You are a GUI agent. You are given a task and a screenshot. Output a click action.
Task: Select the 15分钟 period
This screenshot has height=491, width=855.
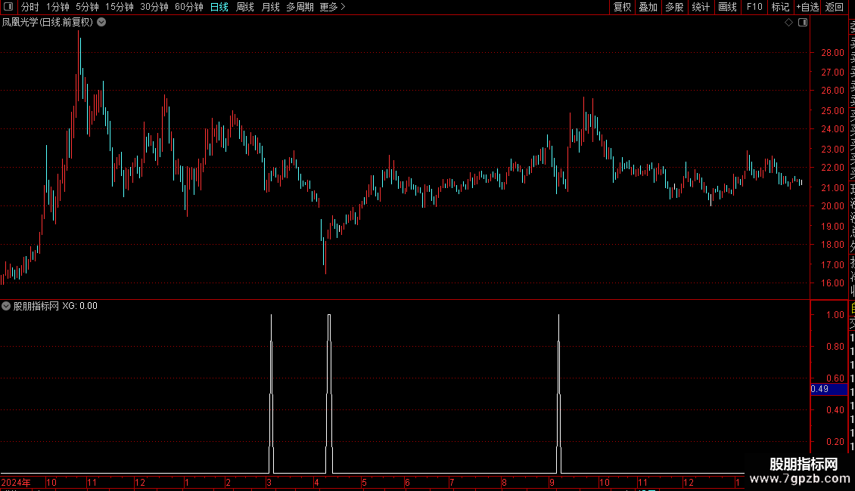(x=120, y=7)
